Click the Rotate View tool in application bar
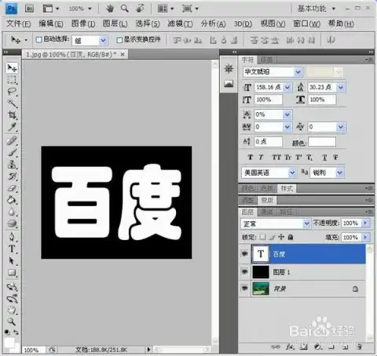 click(x=140, y=9)
